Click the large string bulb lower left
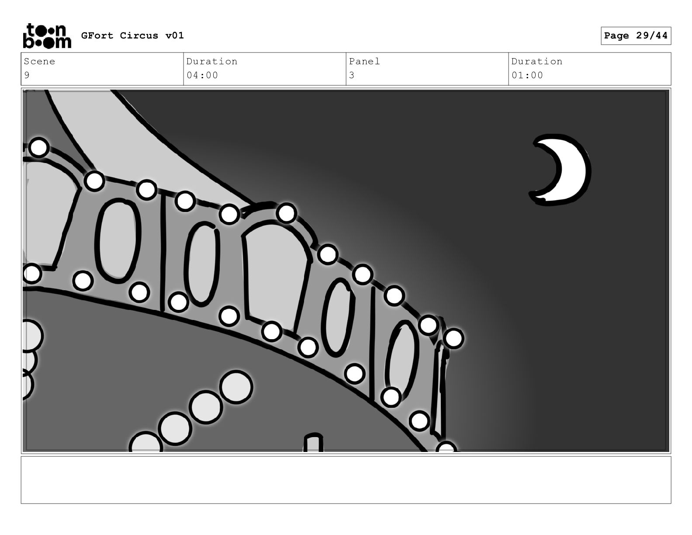This screenshot has height=535, width=692. [x=236, y=387]
